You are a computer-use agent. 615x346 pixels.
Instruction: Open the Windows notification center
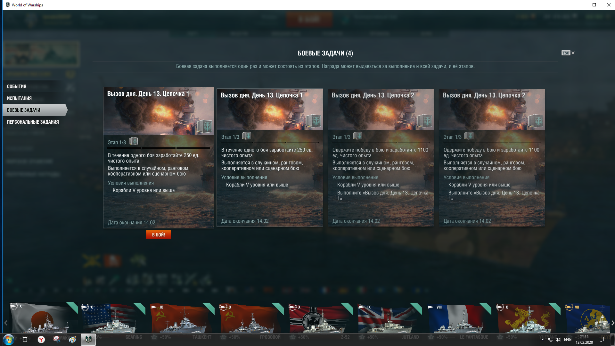[x=601, y=340]
